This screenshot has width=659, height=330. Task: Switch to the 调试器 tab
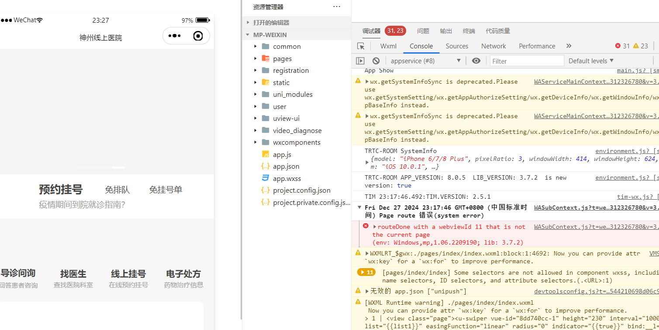point(371,31)
